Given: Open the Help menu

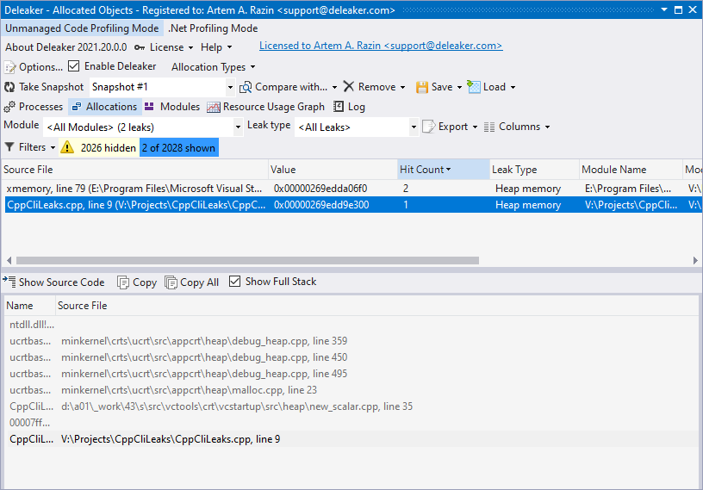Looking at the screenshot, I should (x=216, y=47).
